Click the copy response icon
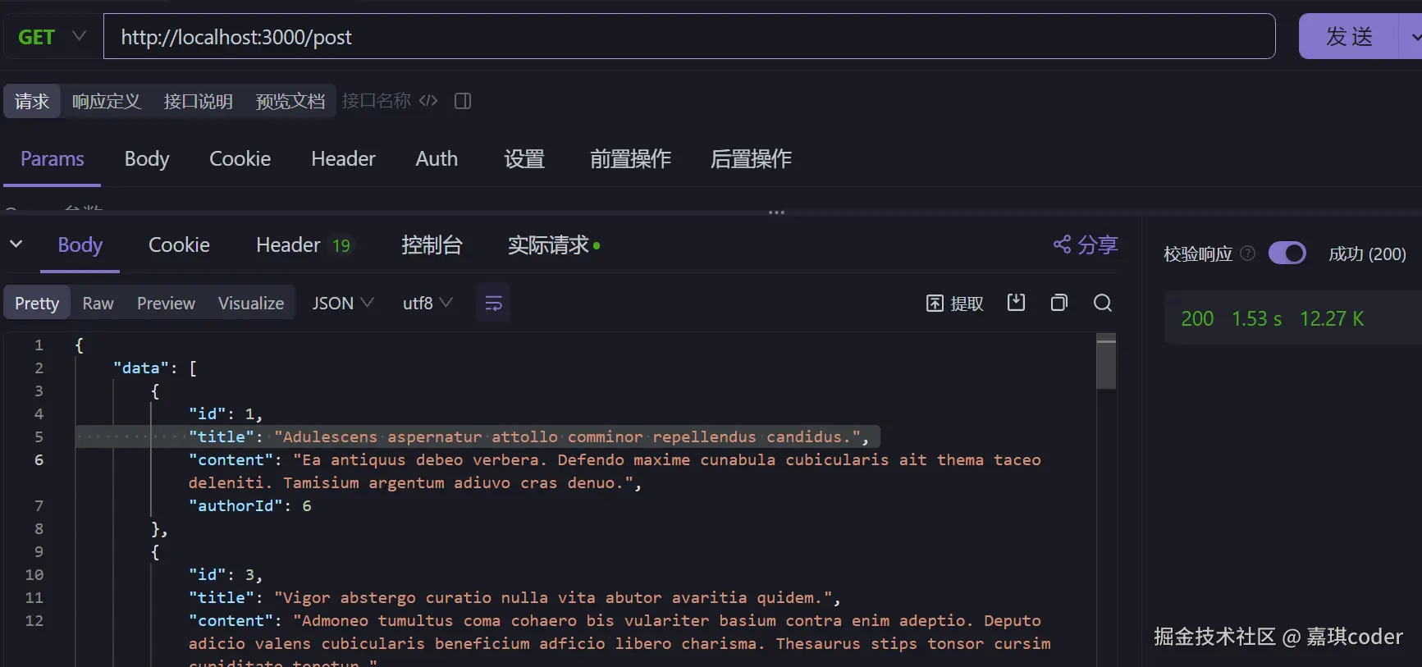The image size is (1422, 667). point(1059,303)
